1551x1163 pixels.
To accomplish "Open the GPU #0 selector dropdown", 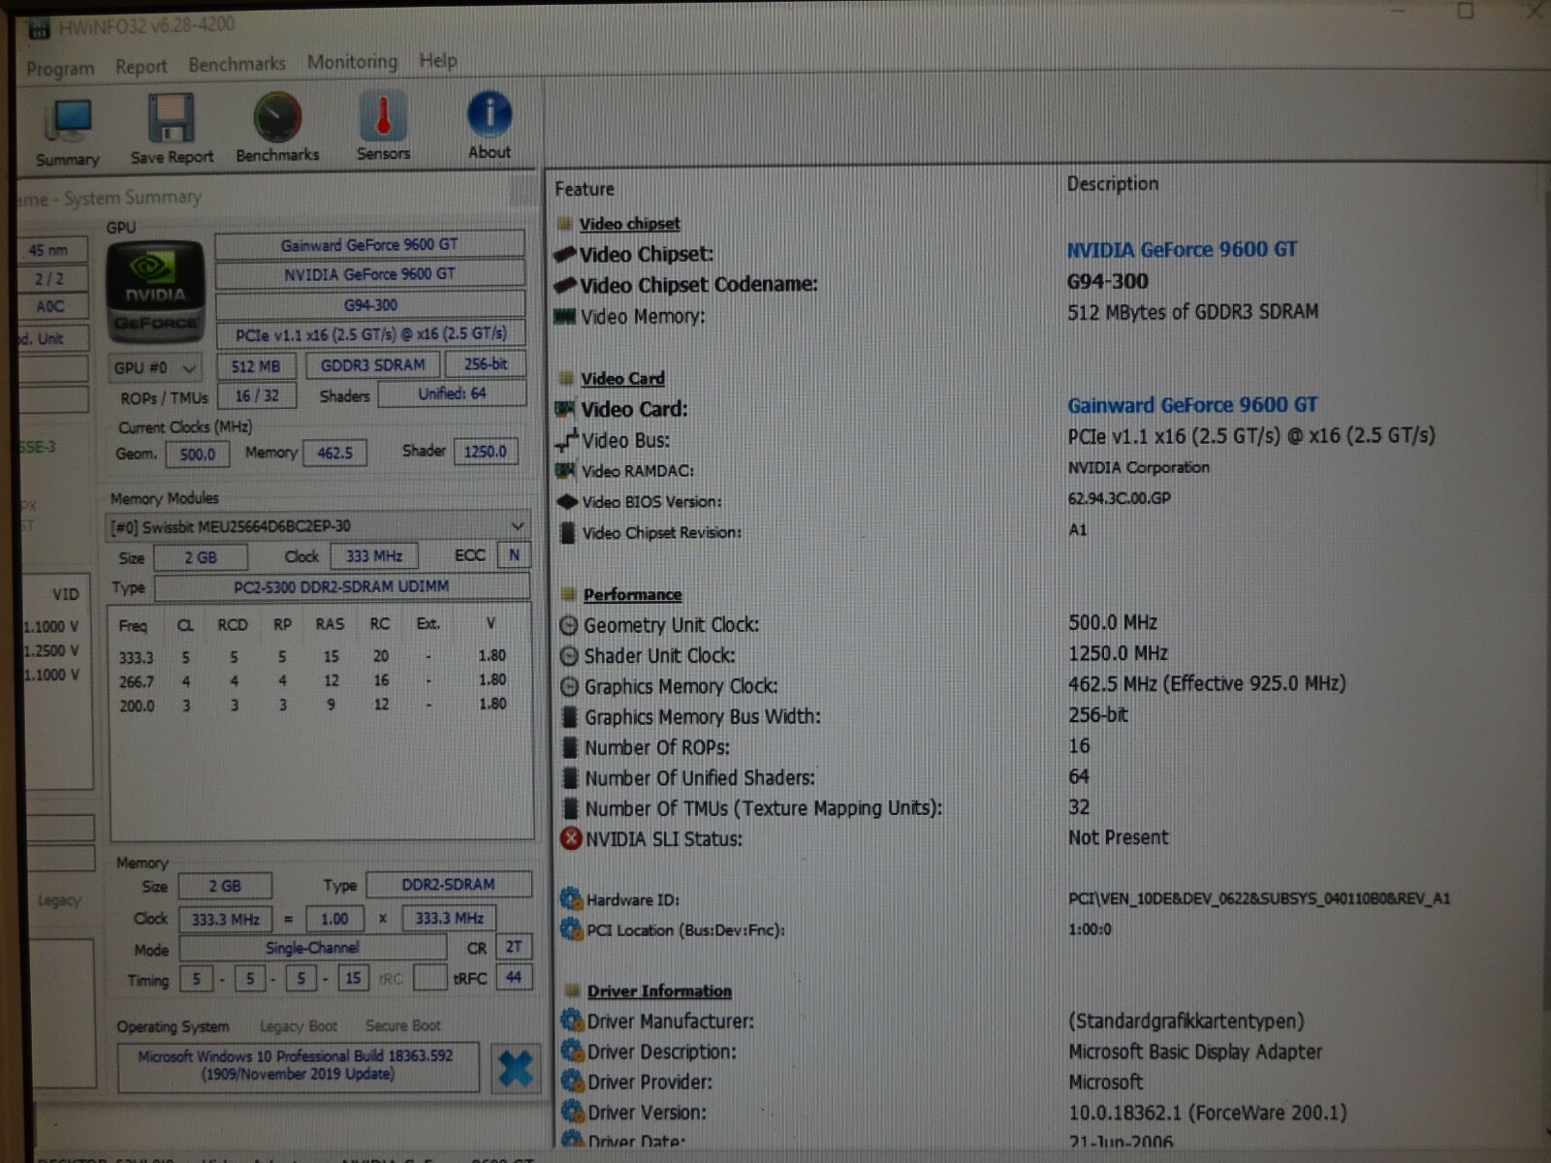I will point(155,368).
